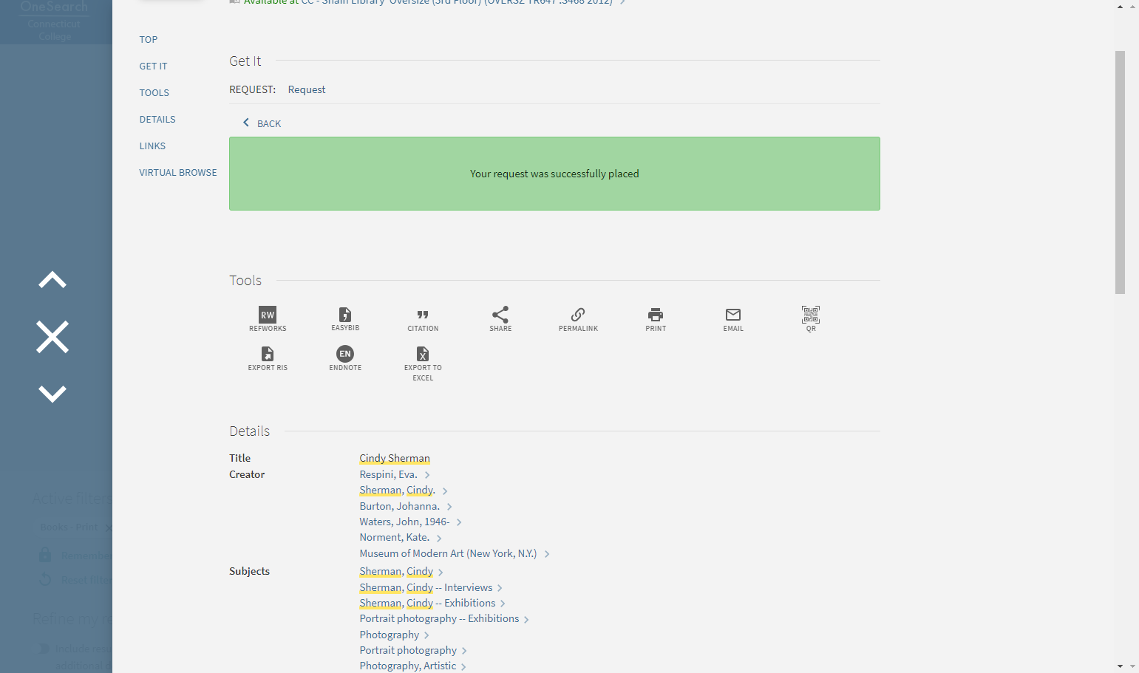The image size is (1139, 673).
Task: Export the record to Excel
Action: click(x=423, y=363)
